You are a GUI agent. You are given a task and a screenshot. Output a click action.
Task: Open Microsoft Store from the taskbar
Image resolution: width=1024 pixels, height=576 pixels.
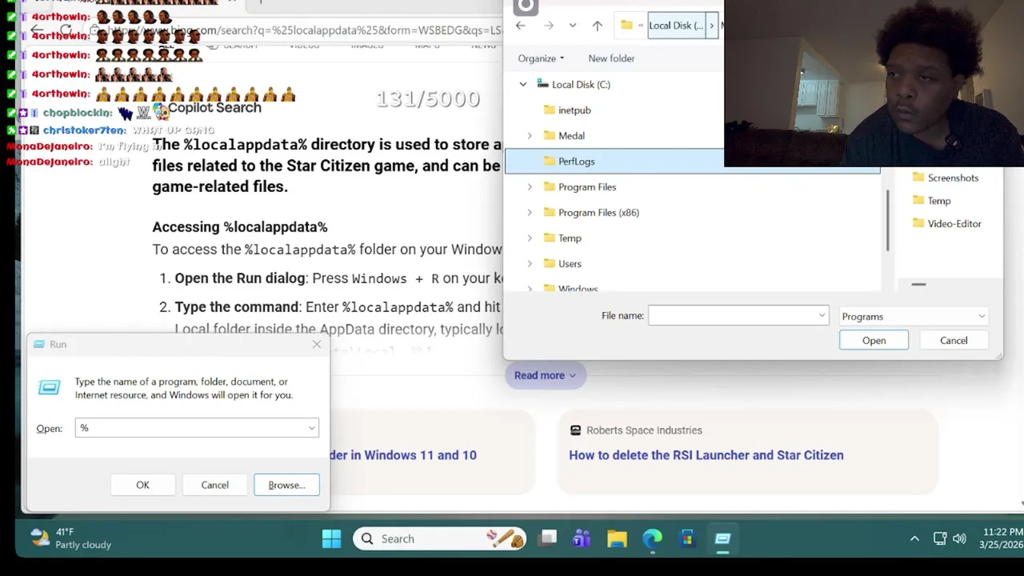[687, 538]
